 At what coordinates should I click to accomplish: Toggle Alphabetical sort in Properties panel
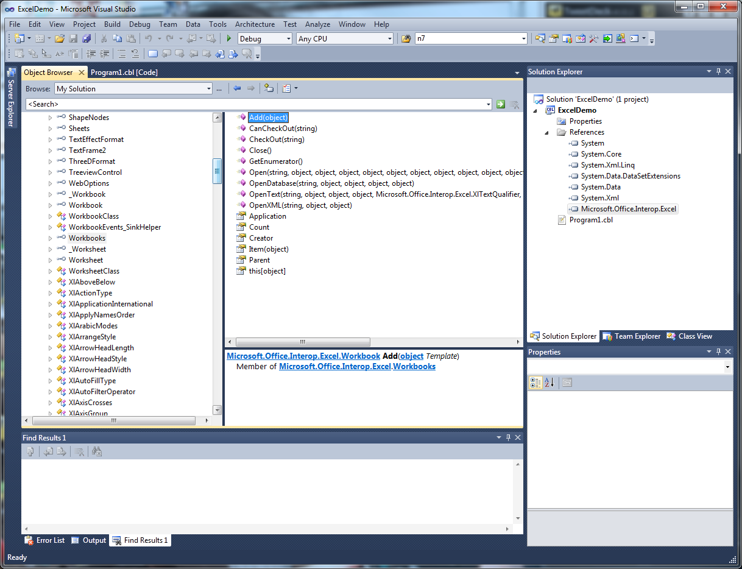click(x=549, y=383)
